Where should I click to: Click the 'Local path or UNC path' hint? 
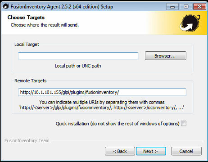[x=78, y=66]
